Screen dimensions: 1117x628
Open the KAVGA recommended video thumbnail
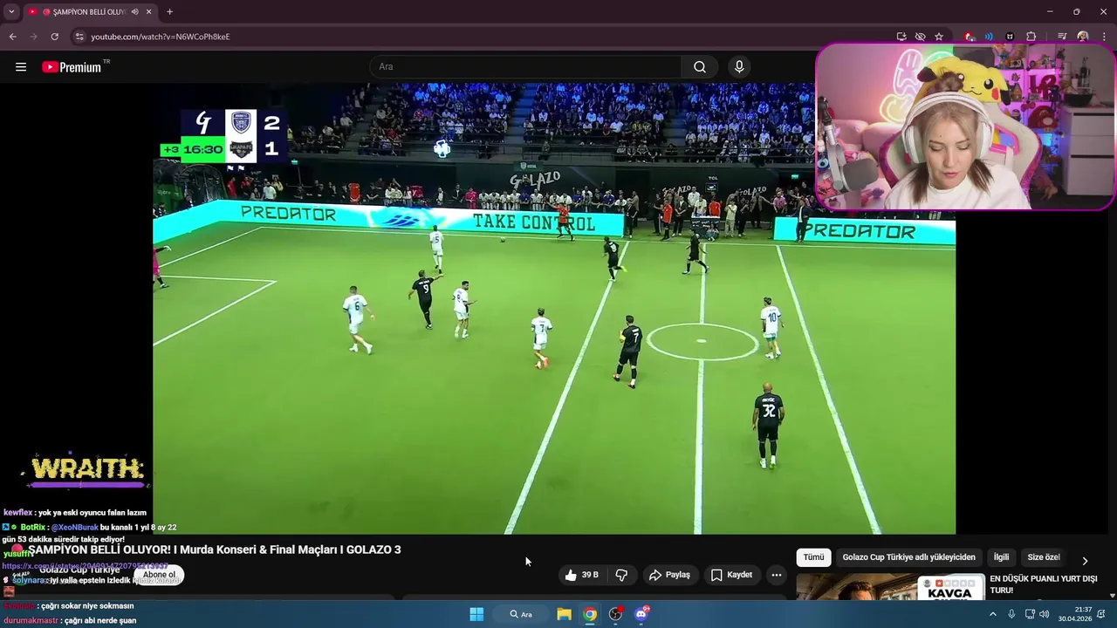click(x=890, y=587)
